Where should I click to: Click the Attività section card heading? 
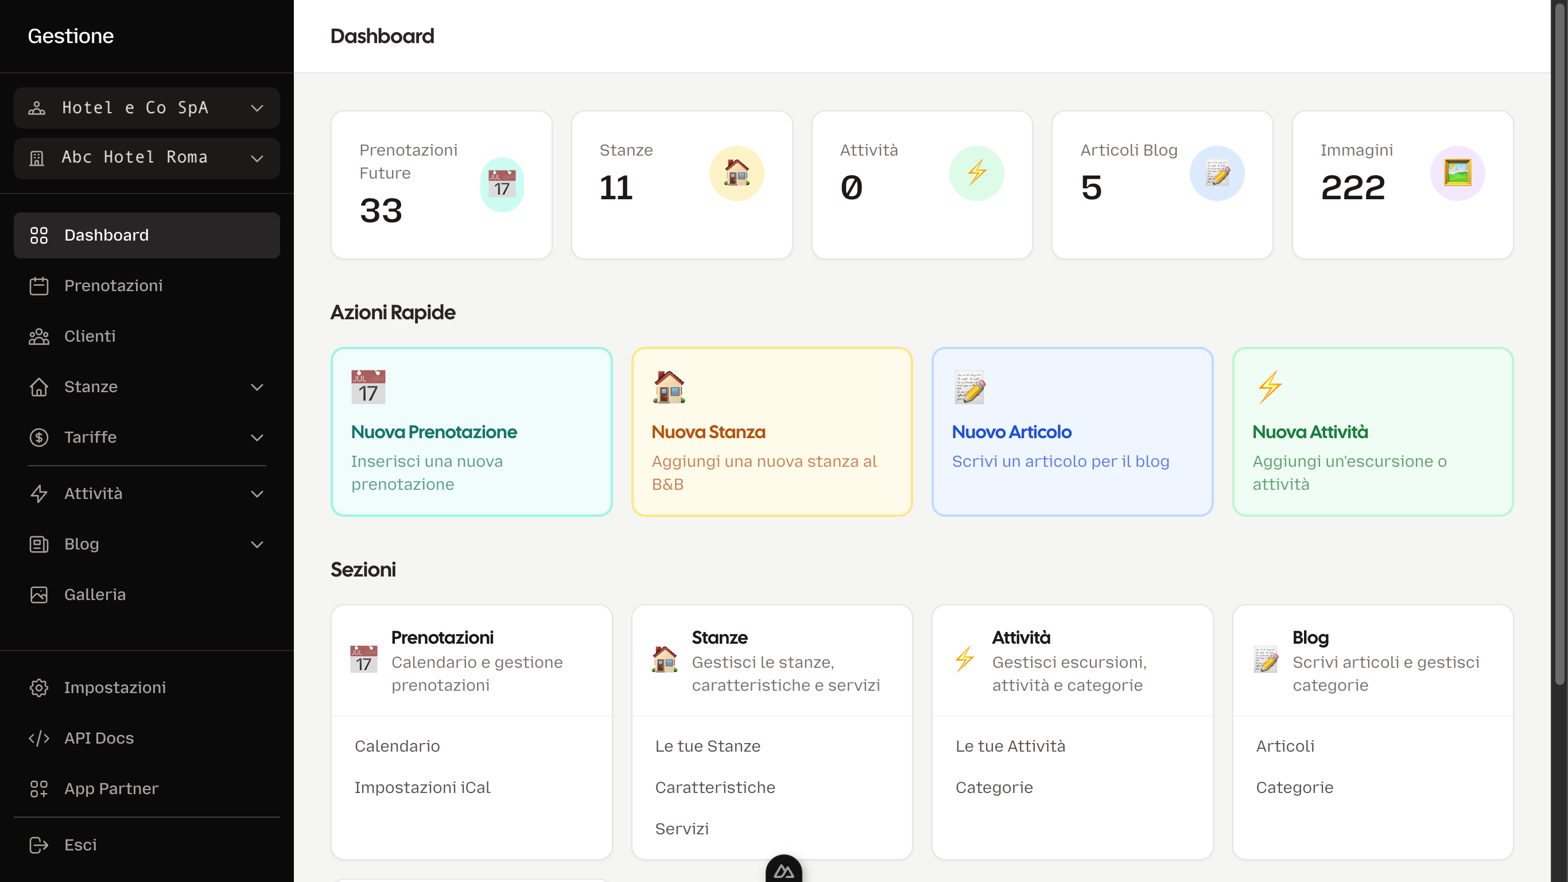pos(1022,638)
